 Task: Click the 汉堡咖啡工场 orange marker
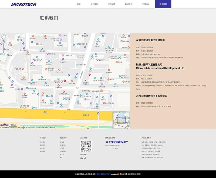click(x=63, y=55)
